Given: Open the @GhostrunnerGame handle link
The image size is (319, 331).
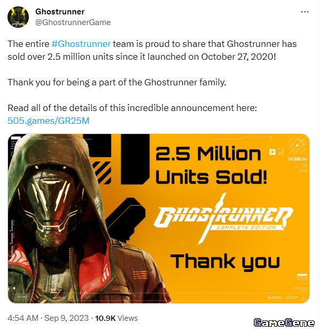Looking at the screenshot, I should point(73,22).
